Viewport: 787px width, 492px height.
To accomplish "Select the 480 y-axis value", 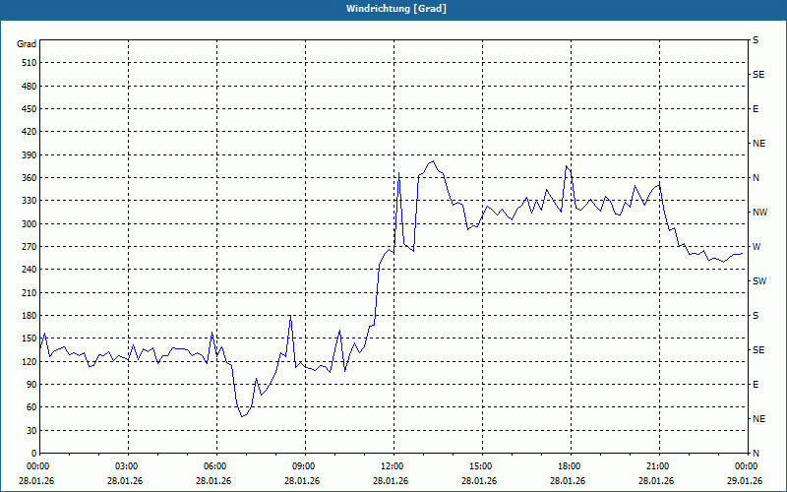I will point(30,87).
